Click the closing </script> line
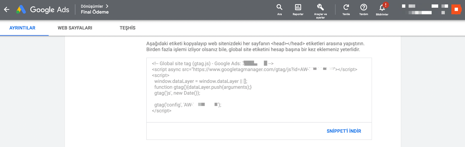This screenshot has height=147, width=465. click(162, 111)
